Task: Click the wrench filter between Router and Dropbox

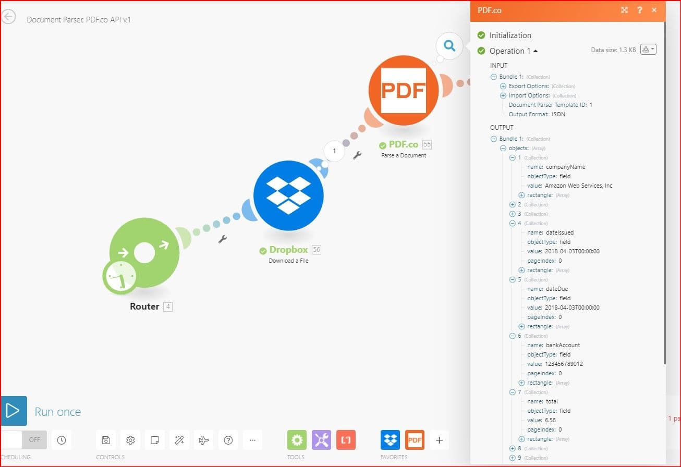Action: click(x=222, y=239)
